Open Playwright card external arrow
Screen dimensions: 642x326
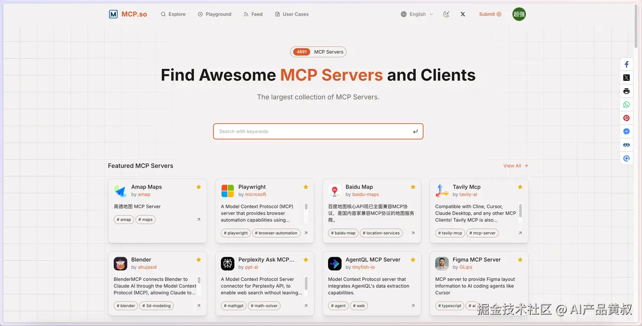click(305, 233)
